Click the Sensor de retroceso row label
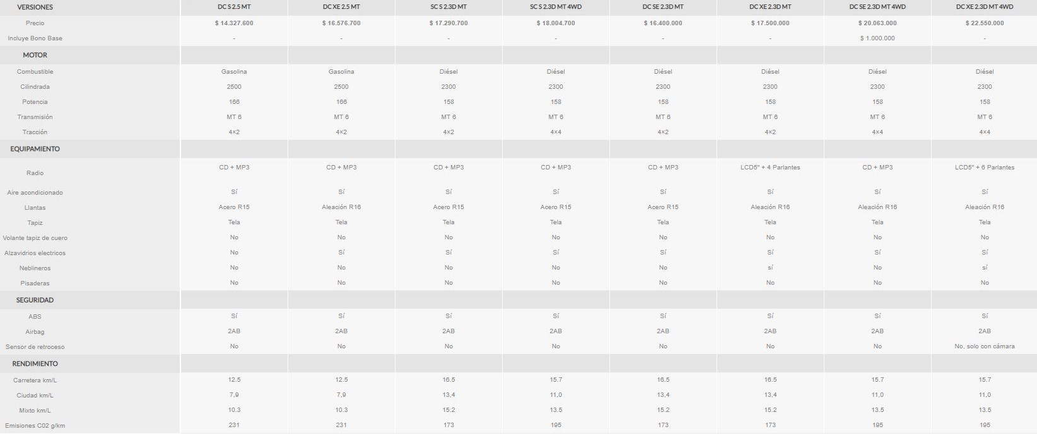 click(x=35, y=346)
